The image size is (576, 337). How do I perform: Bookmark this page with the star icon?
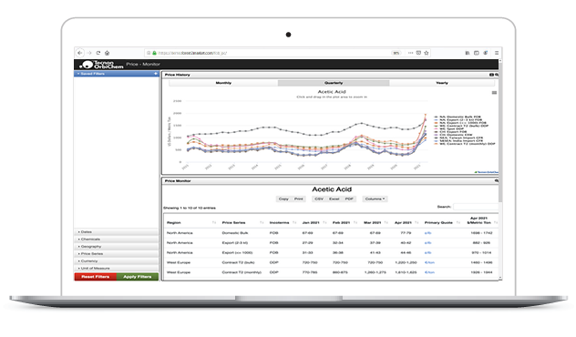427,53
